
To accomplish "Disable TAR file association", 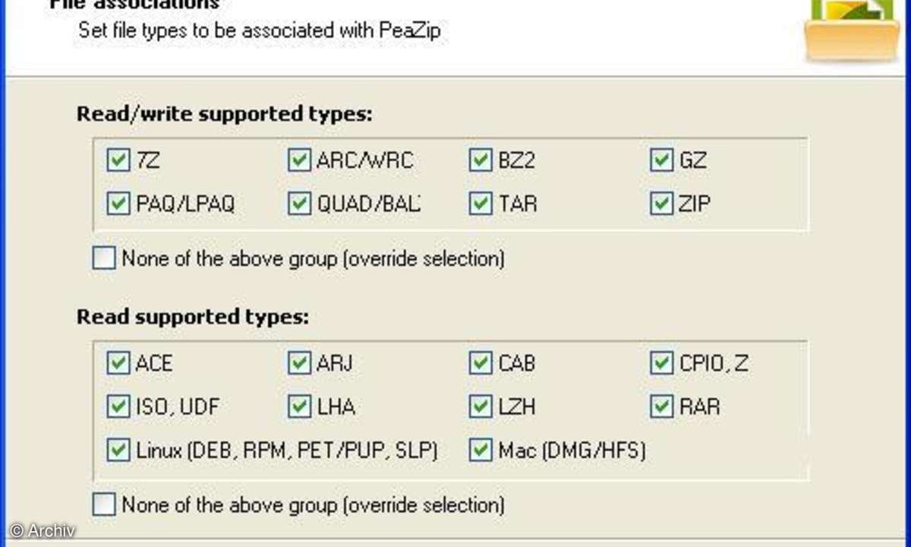I will pyautogui.click(x=481, y=204).
